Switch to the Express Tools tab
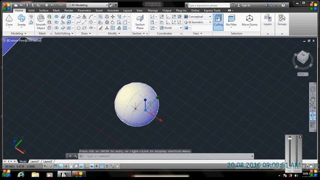The width and height of the screenshot is (320, 180). pyautogui.click(x=212, y=10)
